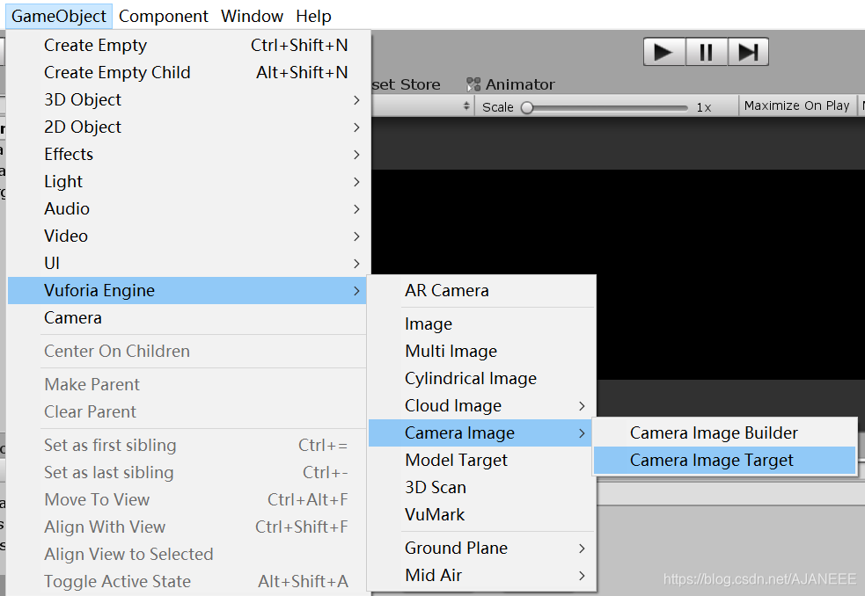The width and height of the screenshot is (865, 596).
Task: Open the GameObject menu
Action: (x=59, y=16)
